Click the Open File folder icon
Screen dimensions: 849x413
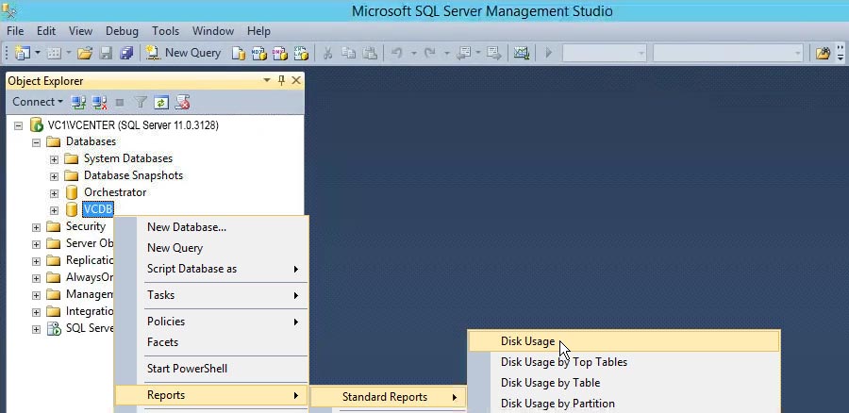(x=85, y=53)
